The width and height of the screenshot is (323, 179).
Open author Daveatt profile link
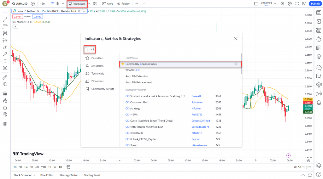[x=196, y=96]
